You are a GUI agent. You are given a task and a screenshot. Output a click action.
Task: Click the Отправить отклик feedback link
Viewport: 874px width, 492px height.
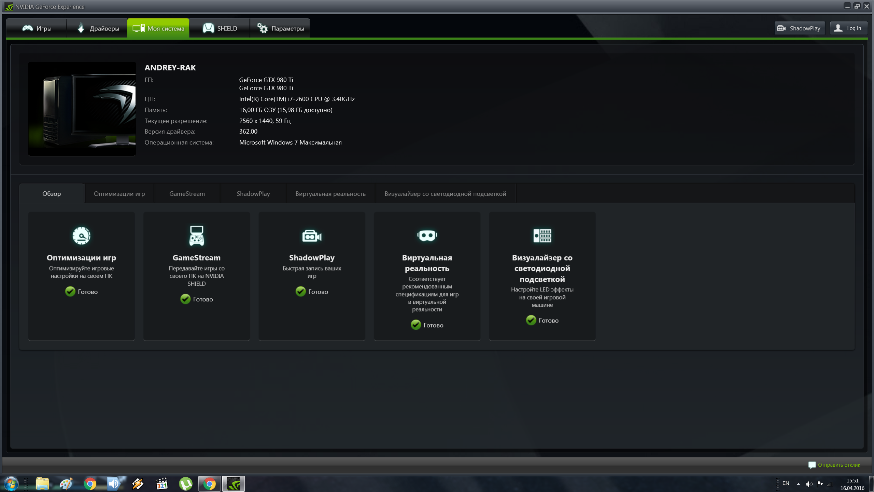(838, 465)
